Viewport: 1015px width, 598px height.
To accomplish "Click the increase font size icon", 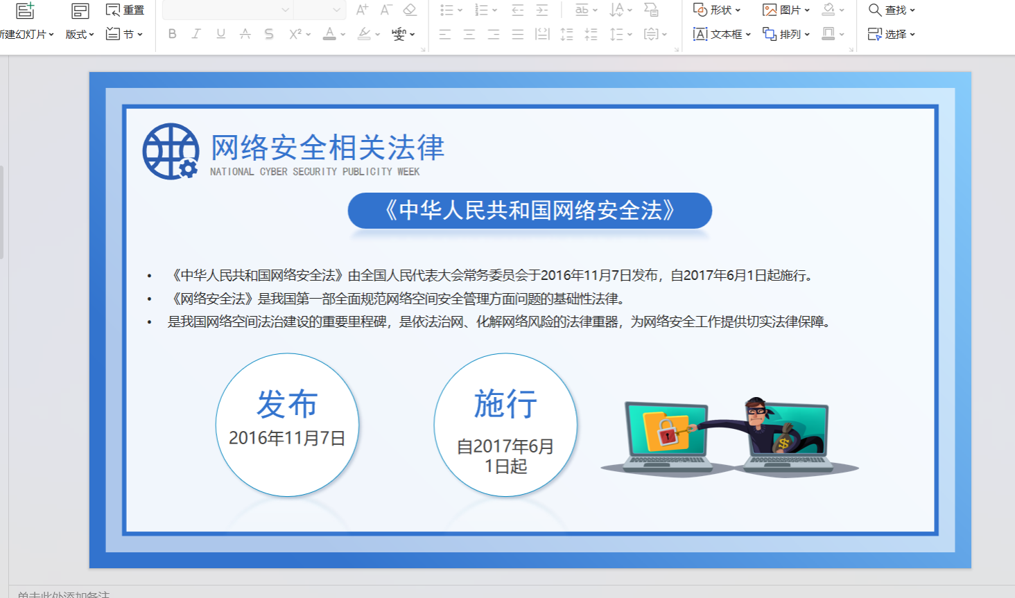I will tap(362, 10).
